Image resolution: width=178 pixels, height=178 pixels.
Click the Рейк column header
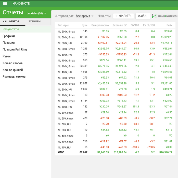[169, 25]
